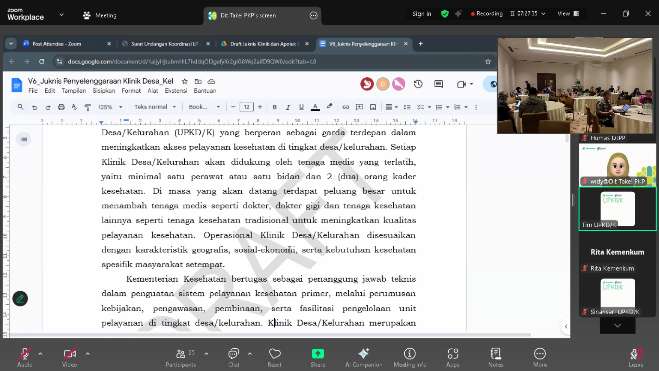Open the Sisipkan menu

coord(104,91)
